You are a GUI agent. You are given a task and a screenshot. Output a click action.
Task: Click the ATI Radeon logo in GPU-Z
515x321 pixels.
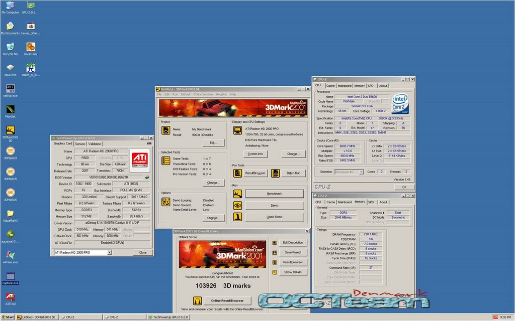140,160
